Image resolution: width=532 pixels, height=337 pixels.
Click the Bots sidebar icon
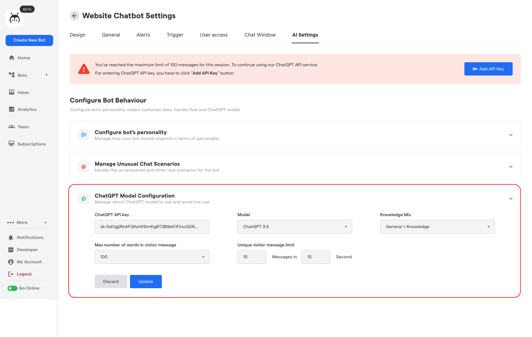point(12,75)
